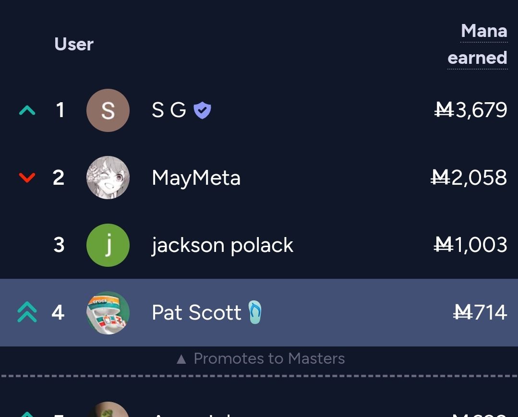The image size is (518, 417).
Task: Select the highlighted Pat Scott row's Ṁ714
Action: (480, 312)
